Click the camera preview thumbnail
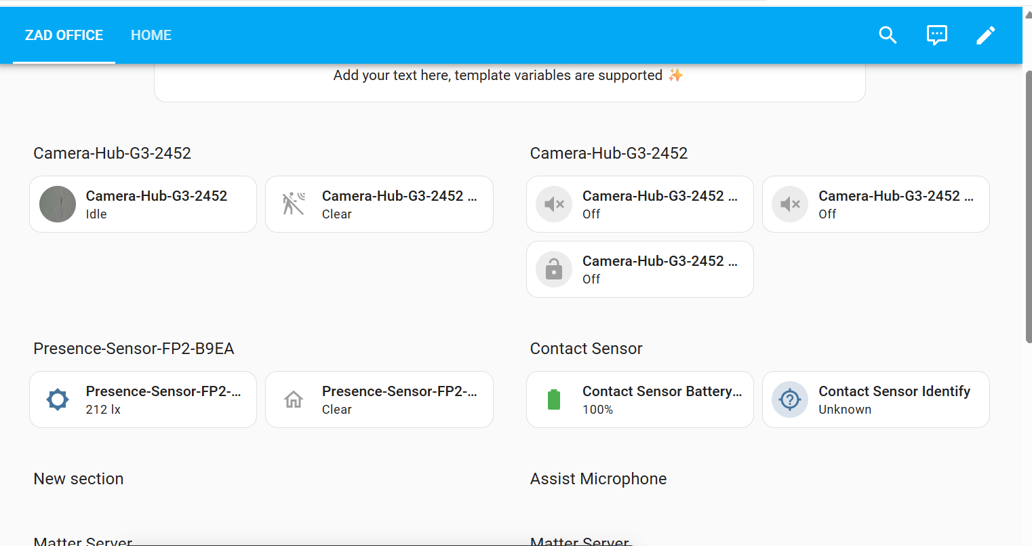This screenshot has width=1032, height=546. tap(58, 204)
